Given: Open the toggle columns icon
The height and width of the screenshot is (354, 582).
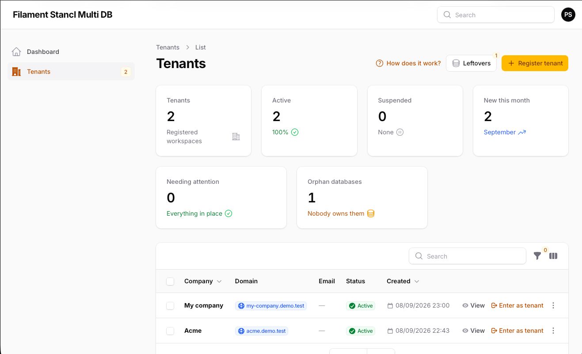Looking at the screenshot, I should point(553,256).
